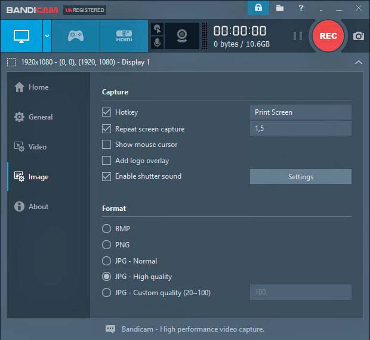Toggle microphone recording icon

coord(157,43)
